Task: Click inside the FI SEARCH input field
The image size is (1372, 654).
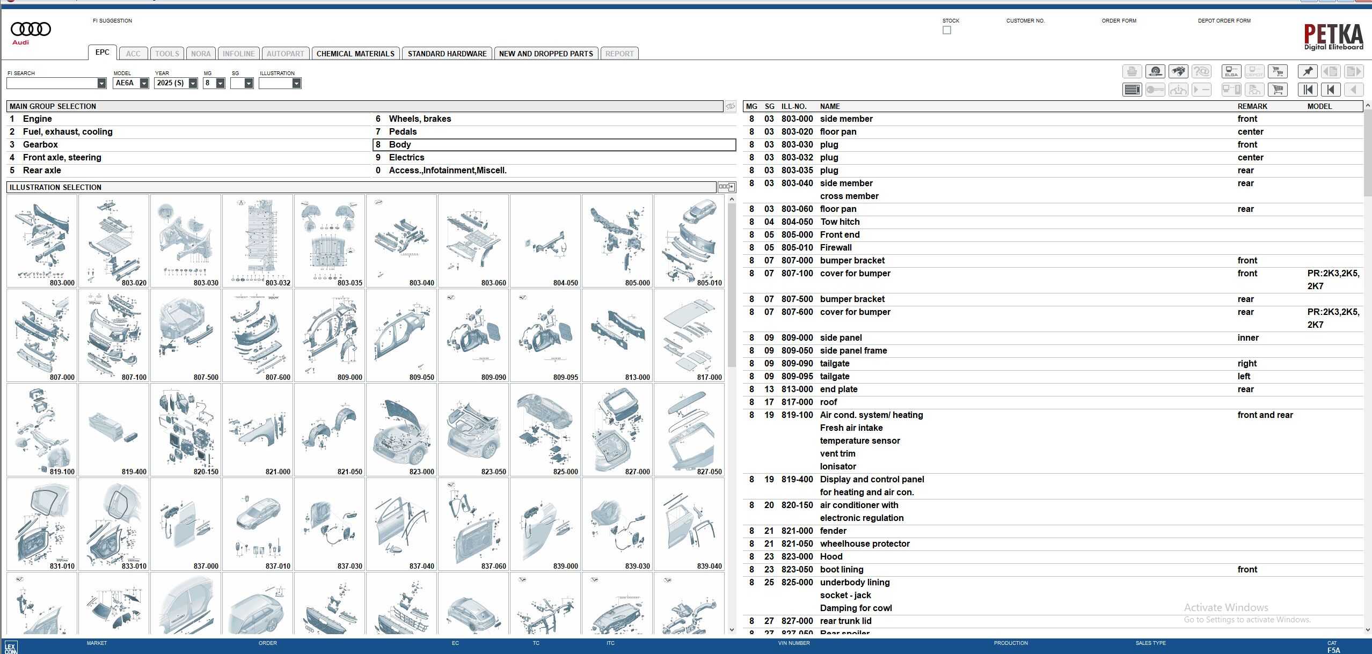Action: (51, 83)
